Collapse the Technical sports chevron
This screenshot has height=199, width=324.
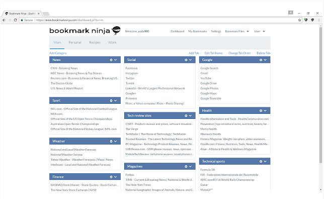click(x=265, y=161)
